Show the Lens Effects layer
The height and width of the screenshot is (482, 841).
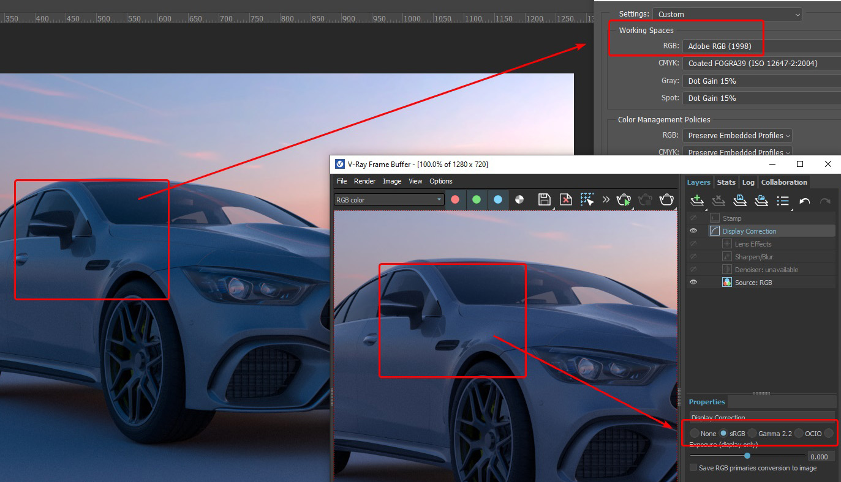pyautogui.click(x=693, y=243)
